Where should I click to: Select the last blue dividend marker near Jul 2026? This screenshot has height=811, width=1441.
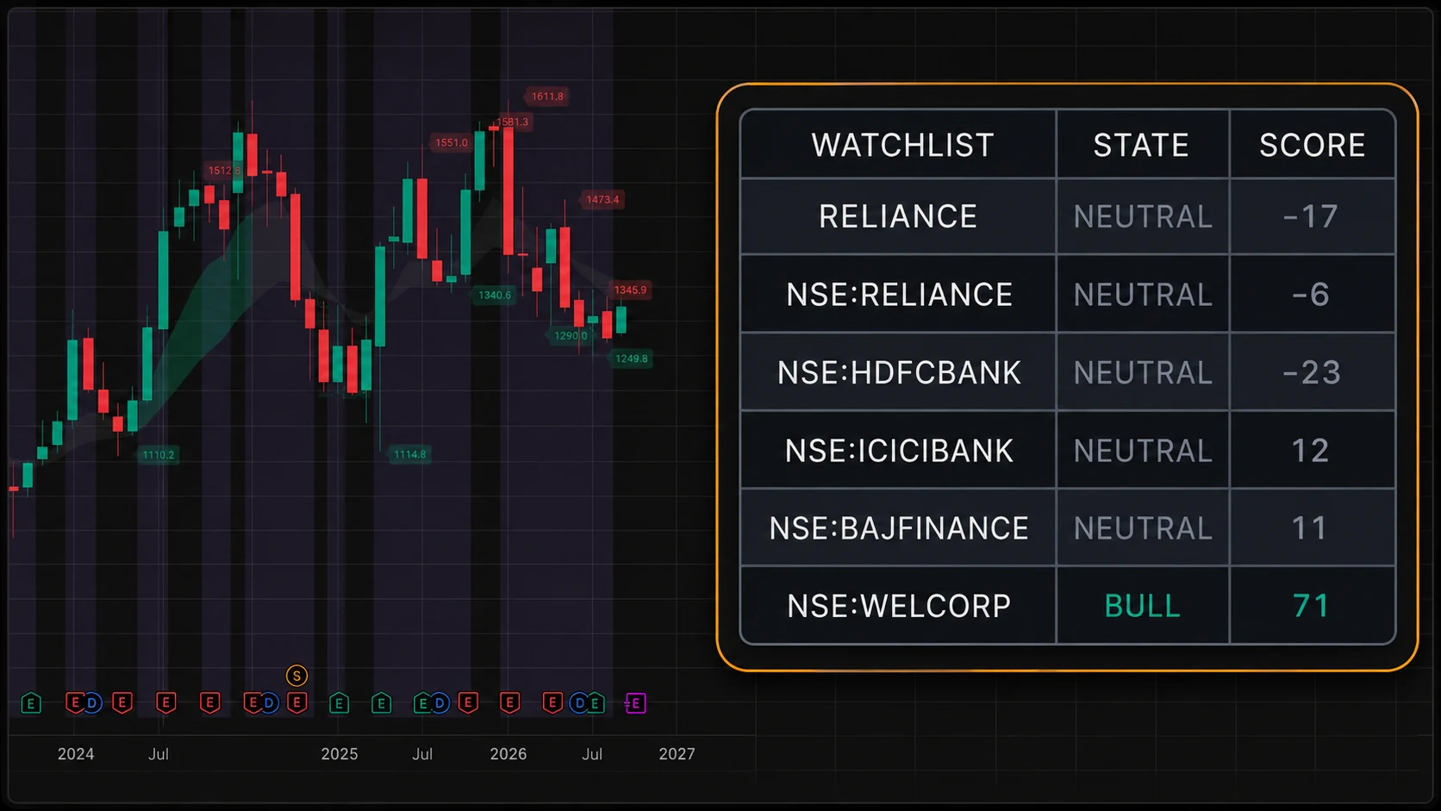[x=579, y=703]
